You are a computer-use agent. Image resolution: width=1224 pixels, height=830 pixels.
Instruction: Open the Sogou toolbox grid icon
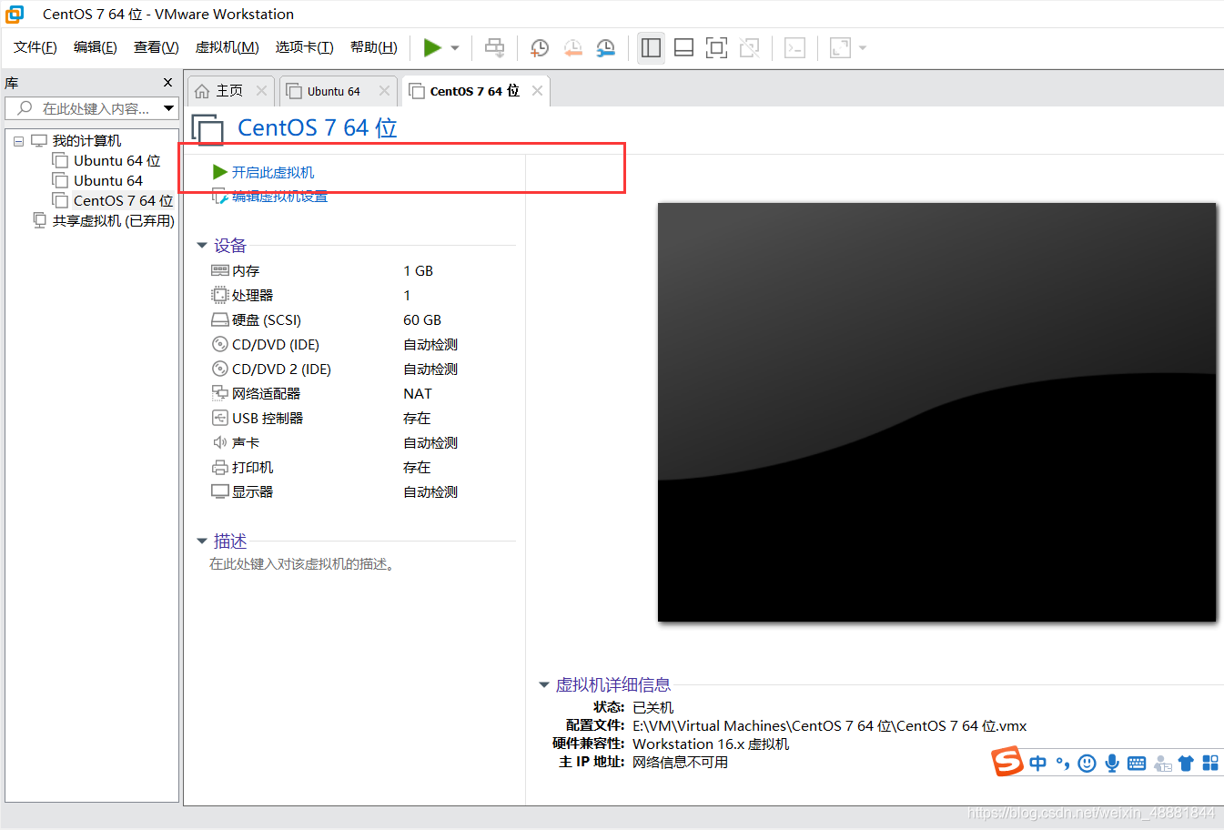click(x=1210, y=764)
